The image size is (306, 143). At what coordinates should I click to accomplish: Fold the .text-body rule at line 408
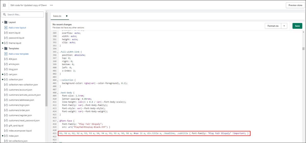click(58, 93)
